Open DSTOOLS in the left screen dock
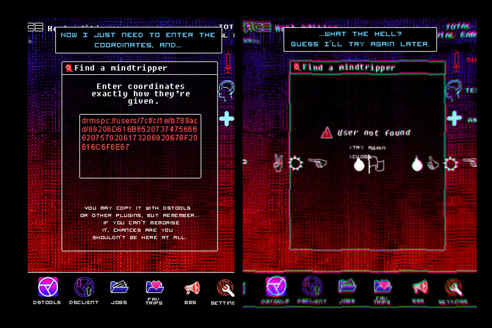The image size is (492, 328). pyautogui.click(x=48, y=287)
